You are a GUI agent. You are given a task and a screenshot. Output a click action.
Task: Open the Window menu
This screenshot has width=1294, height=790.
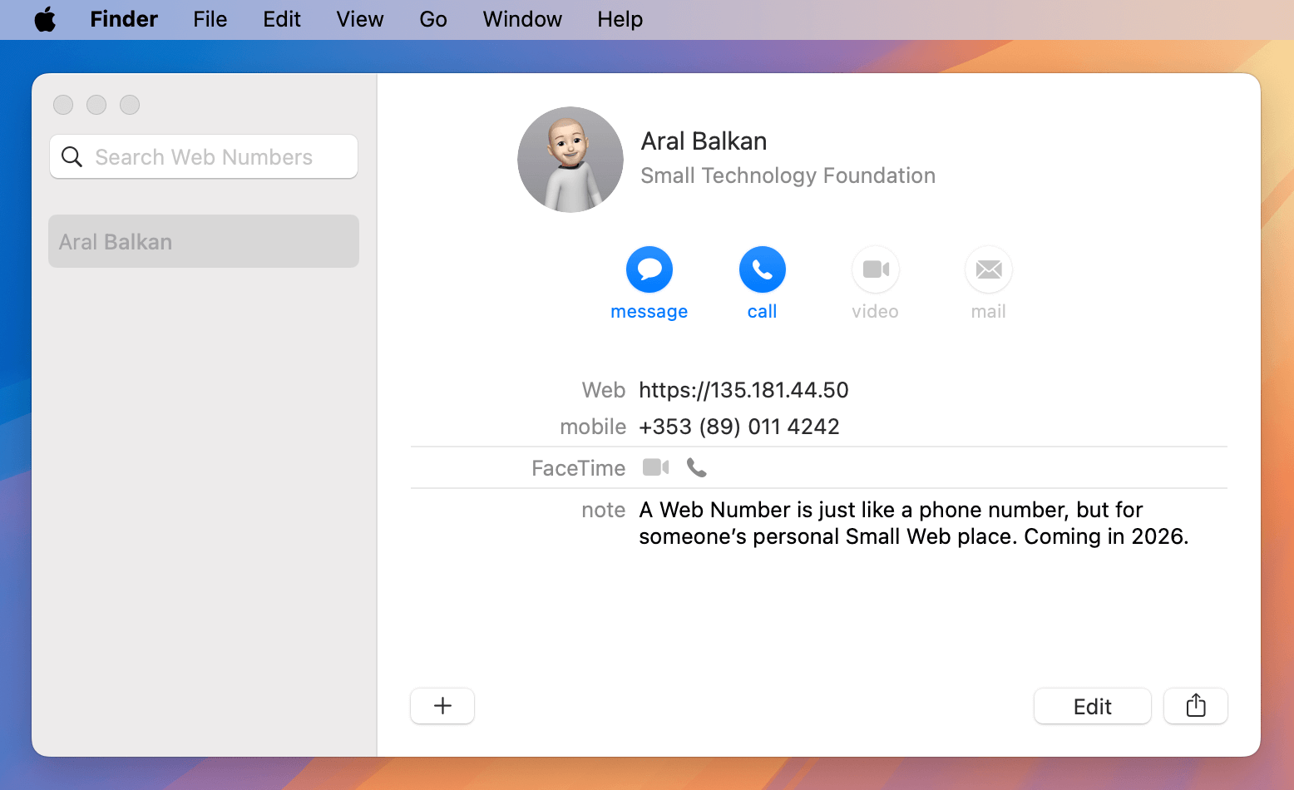[522, 19]
